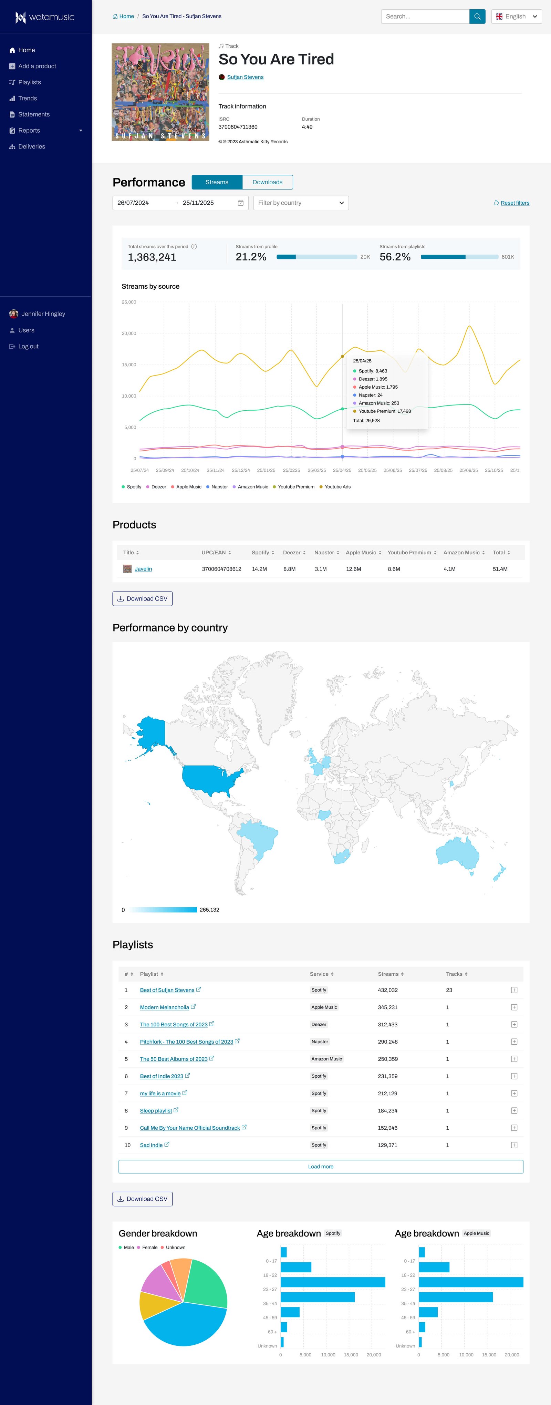Click the Deliveries sidebar icon

(x=12, y=147)
